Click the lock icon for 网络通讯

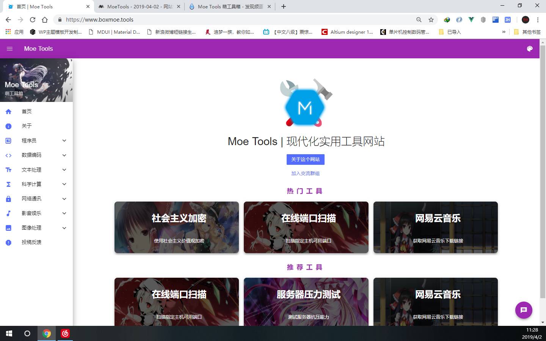[x=8, y=199]
